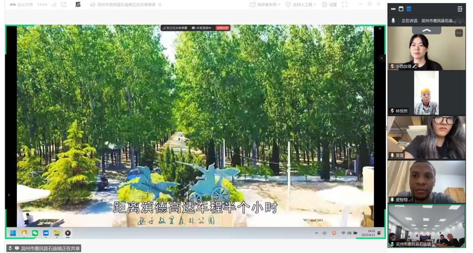
Task: Enter full screen mode via brackets icon
Action: pyautogui.click(x=345, y=4)
